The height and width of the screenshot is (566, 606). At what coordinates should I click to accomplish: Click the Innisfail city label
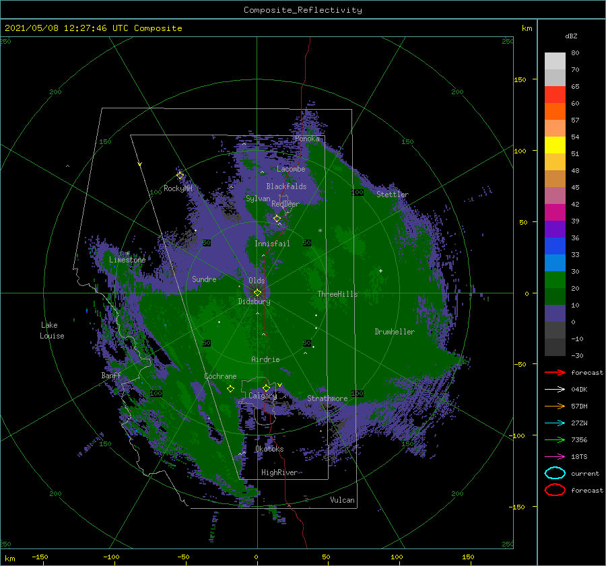[x=272, y=244]
